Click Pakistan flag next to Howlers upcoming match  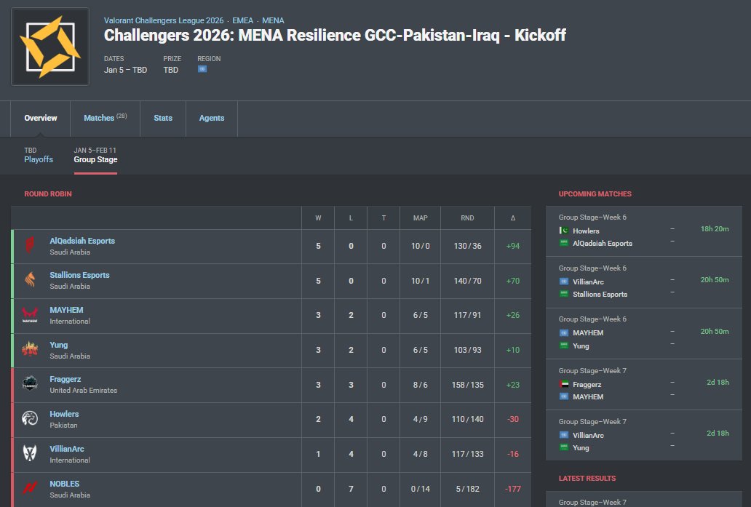coord(564,231)
